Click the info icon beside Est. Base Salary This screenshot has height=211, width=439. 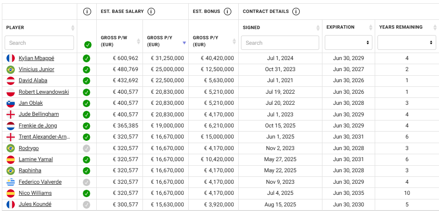coord(151,12)
